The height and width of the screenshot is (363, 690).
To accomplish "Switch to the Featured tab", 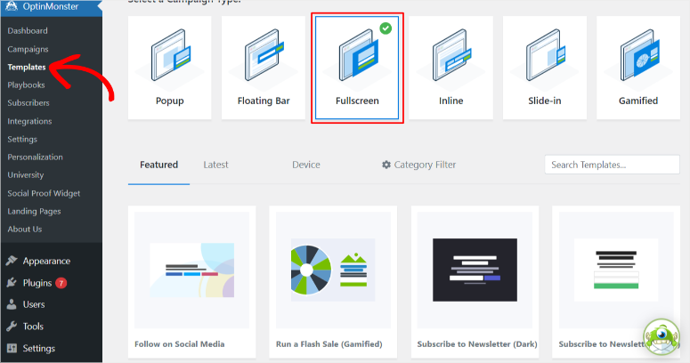I will tap(158, 165).
